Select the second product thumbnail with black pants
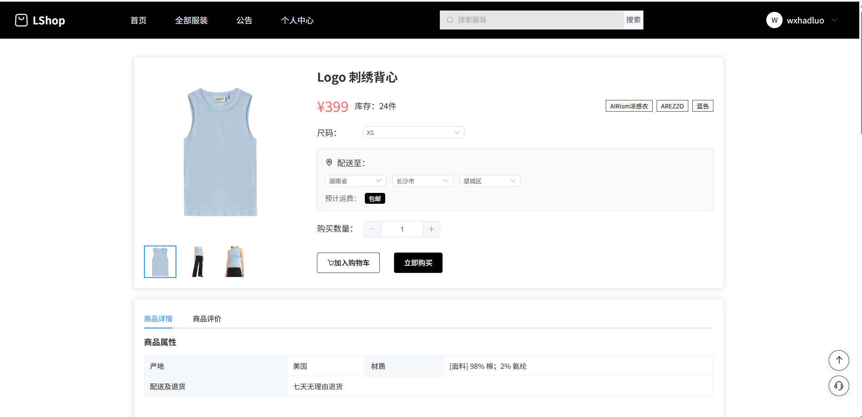This screenshot has height=417, width=862. point(198,262)
